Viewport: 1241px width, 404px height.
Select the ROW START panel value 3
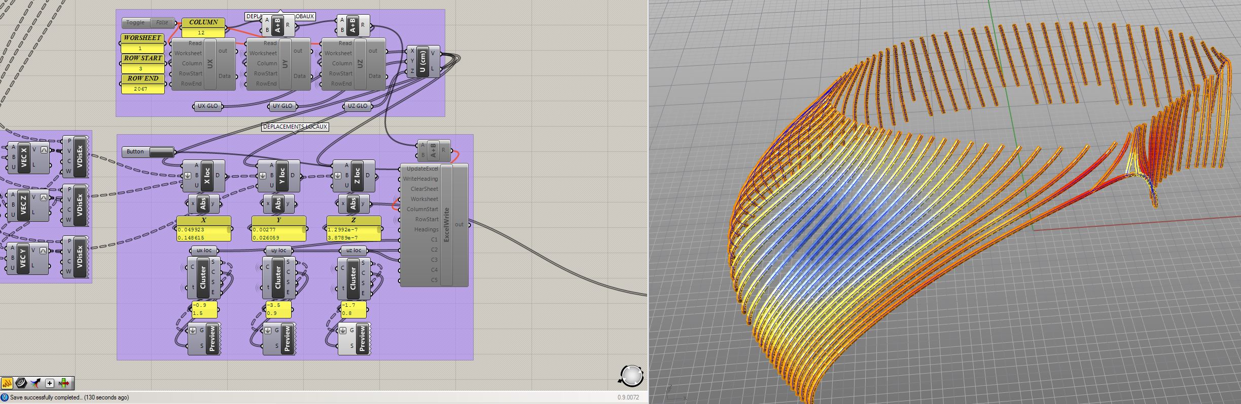coord(143,64)
